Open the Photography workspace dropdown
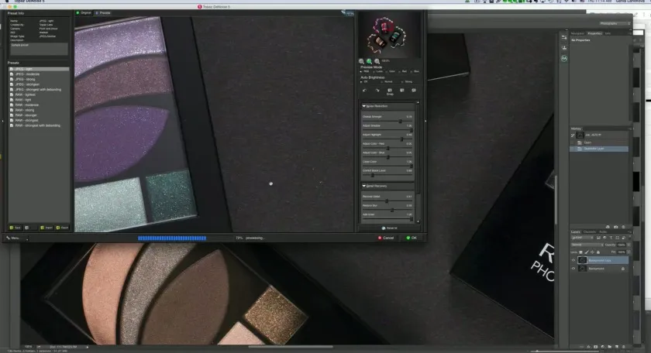 point(618,12)
